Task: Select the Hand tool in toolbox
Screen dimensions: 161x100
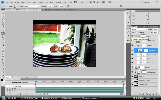Action: 3,72
